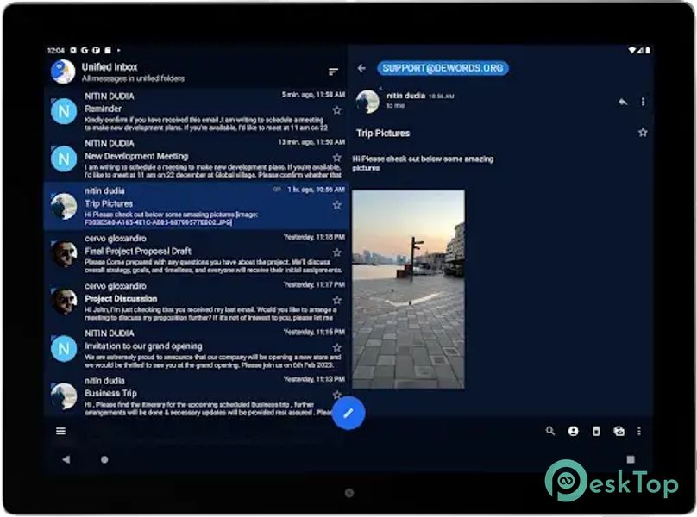Click the Wi-Fi status icon in status bar

click(632, 50)
